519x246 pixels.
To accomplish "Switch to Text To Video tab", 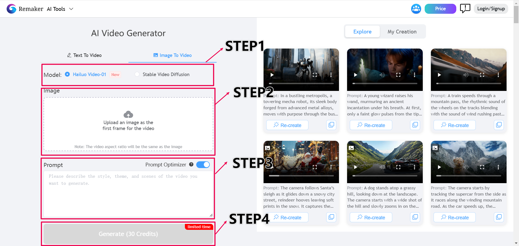I will [84, 55].
